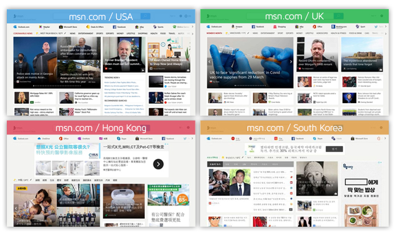Screen dimensions: 395x233
Task: Open OneDrive shortcut on Hong Kong page
Action: (43, 138)
